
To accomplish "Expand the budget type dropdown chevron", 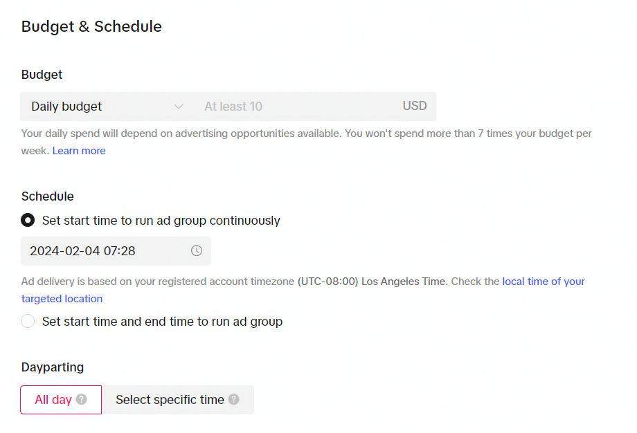I will pyautogui.click(x=179, y=107).
